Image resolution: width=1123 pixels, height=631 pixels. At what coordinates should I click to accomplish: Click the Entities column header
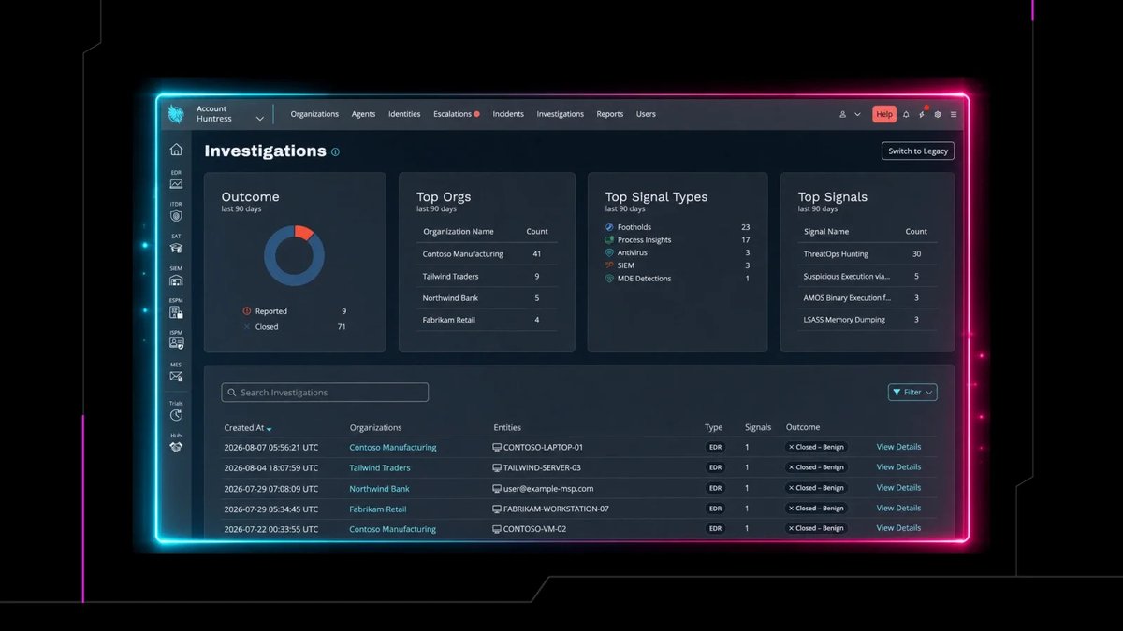click(x=507, y=427)
